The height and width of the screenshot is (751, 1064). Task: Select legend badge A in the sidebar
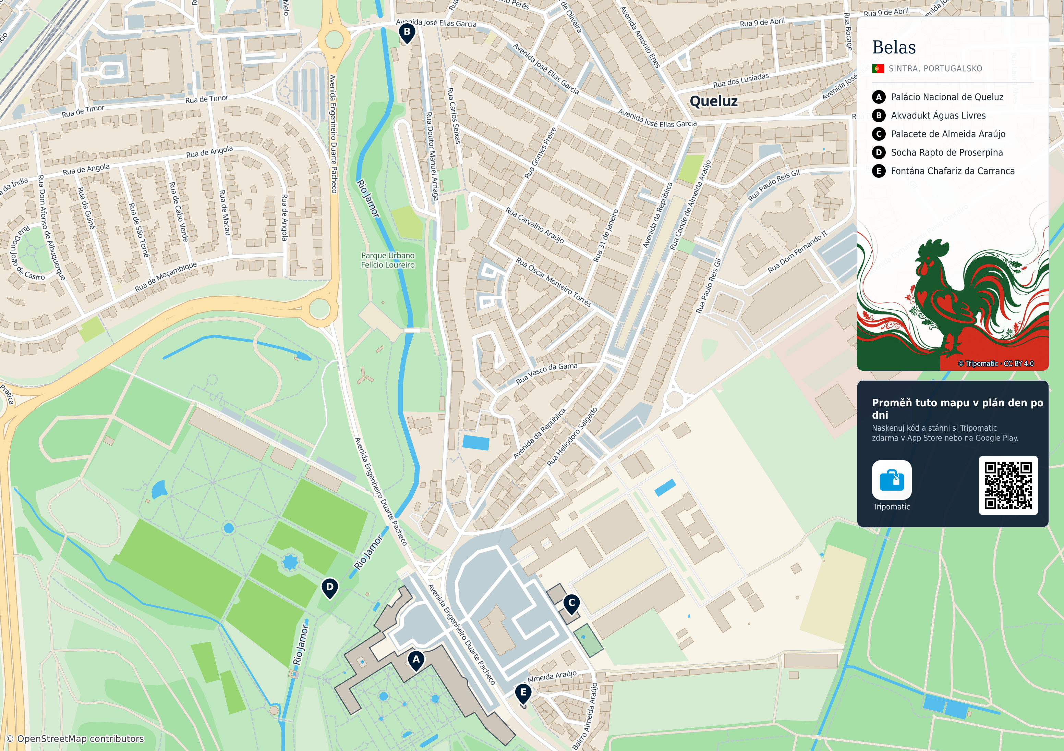[878, 97]
